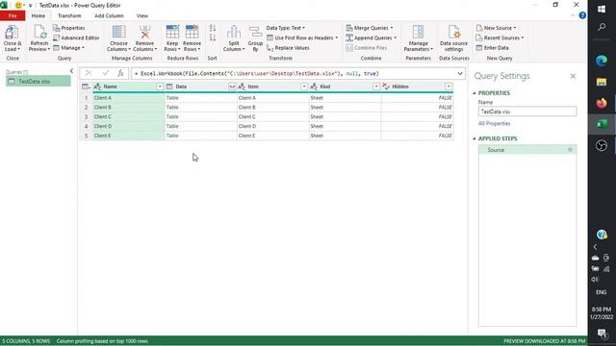Image resolution: width=616 pixels, height=346 pixels.
Task: Click Enter Data
Action: click(x=492, y=47)
